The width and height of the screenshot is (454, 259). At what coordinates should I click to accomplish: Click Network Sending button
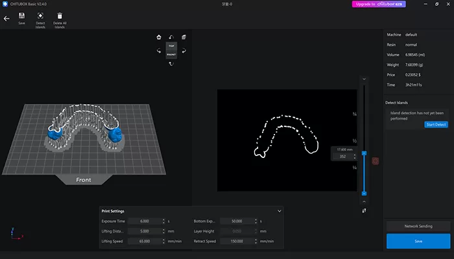tap(418, 226)
